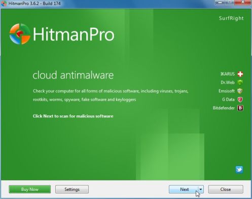This screenshot has width=252, height=199.
Task: Close the window with the red X
Action: tap(243, 3)
